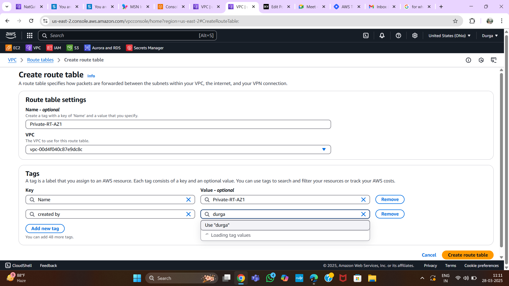The height and width of the screenshot is (286, 509).
Task: Select the Use "durga" suggestion
Action: pos(285,225)
